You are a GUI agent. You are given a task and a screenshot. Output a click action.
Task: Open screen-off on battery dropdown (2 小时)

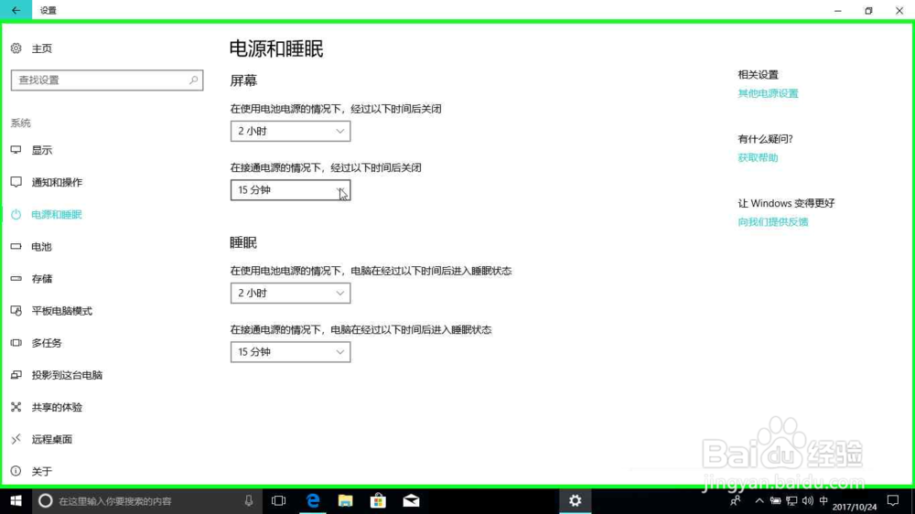tap(291, 132)
